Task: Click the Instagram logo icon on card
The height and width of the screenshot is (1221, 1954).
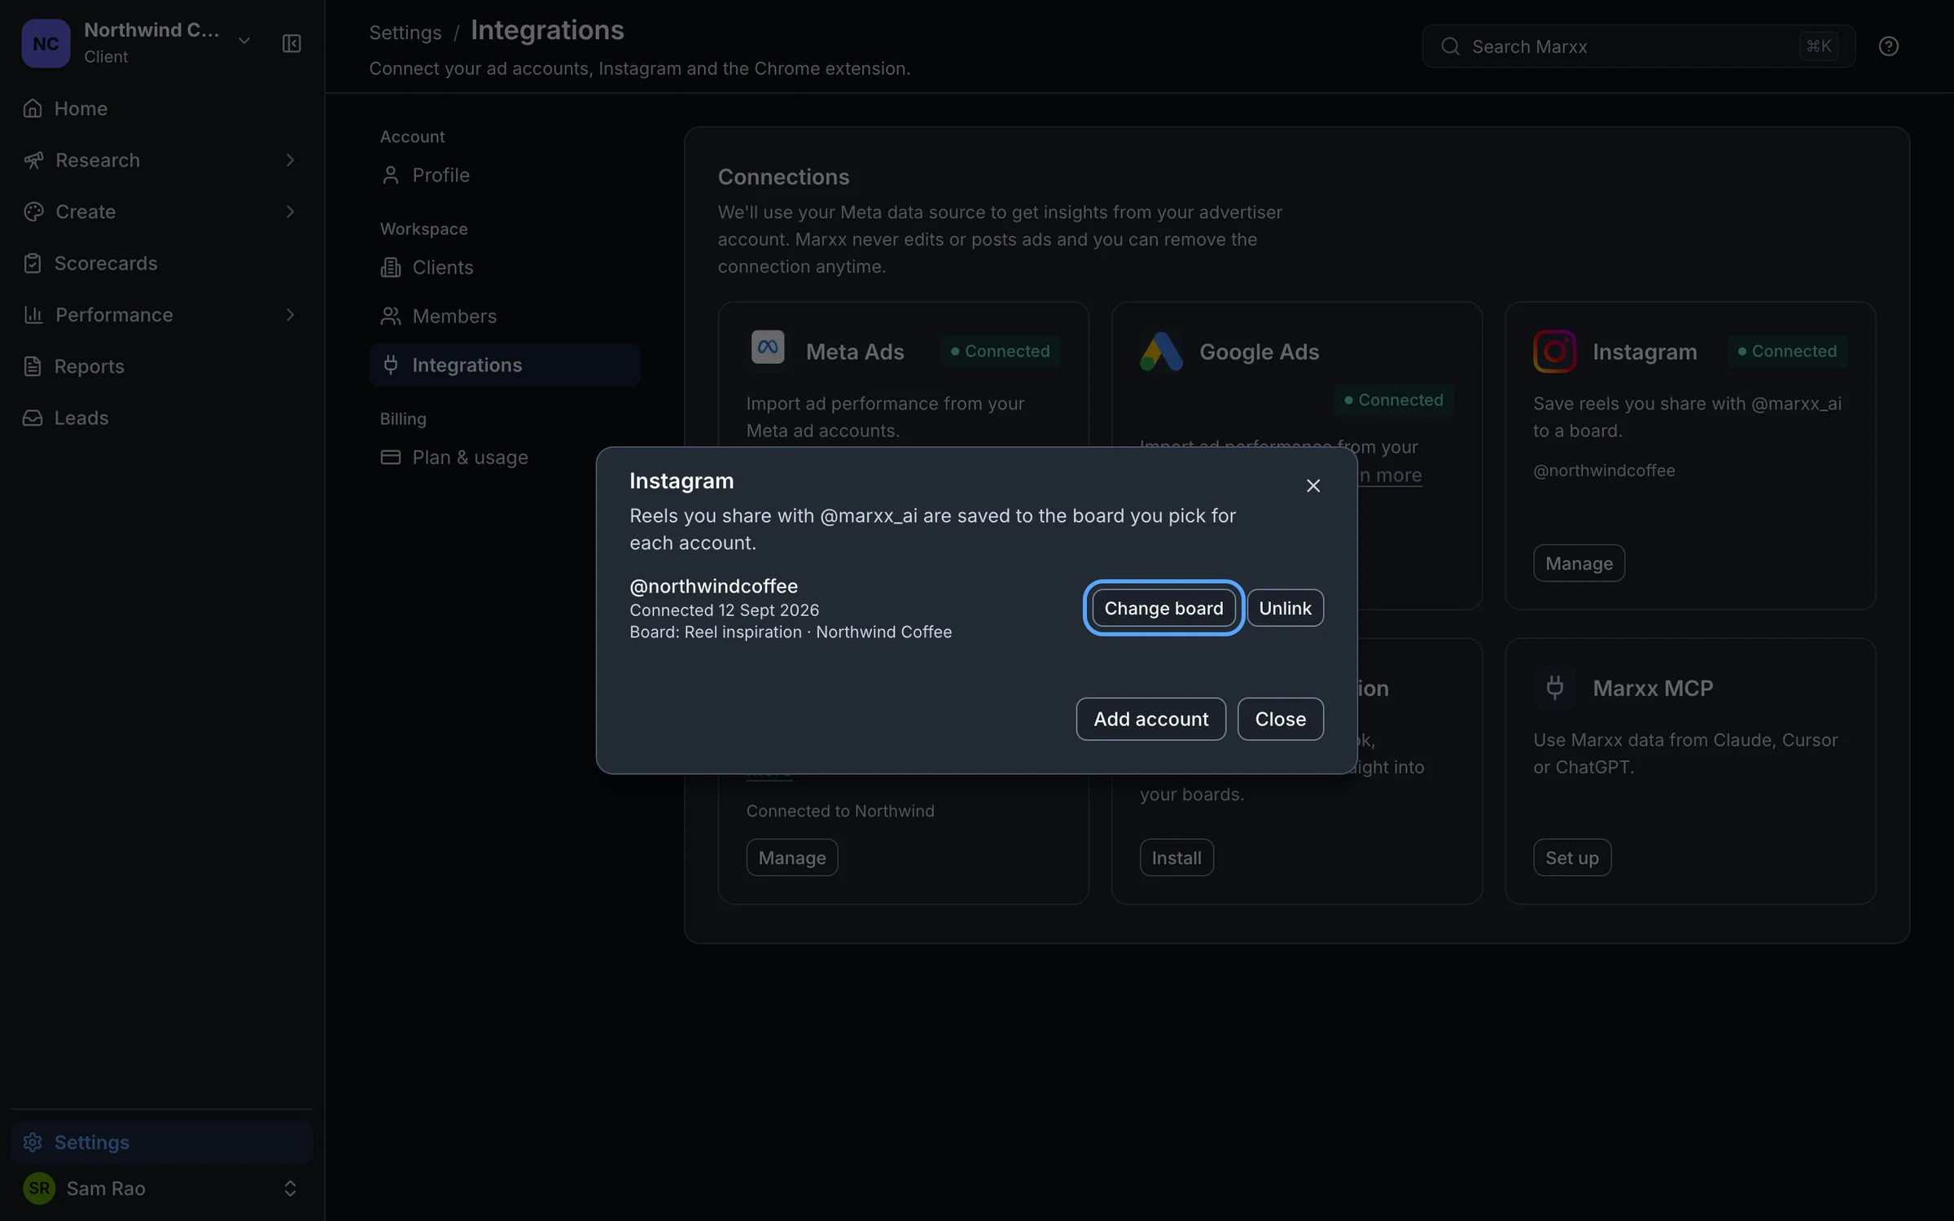Action: pos(1554,352)
